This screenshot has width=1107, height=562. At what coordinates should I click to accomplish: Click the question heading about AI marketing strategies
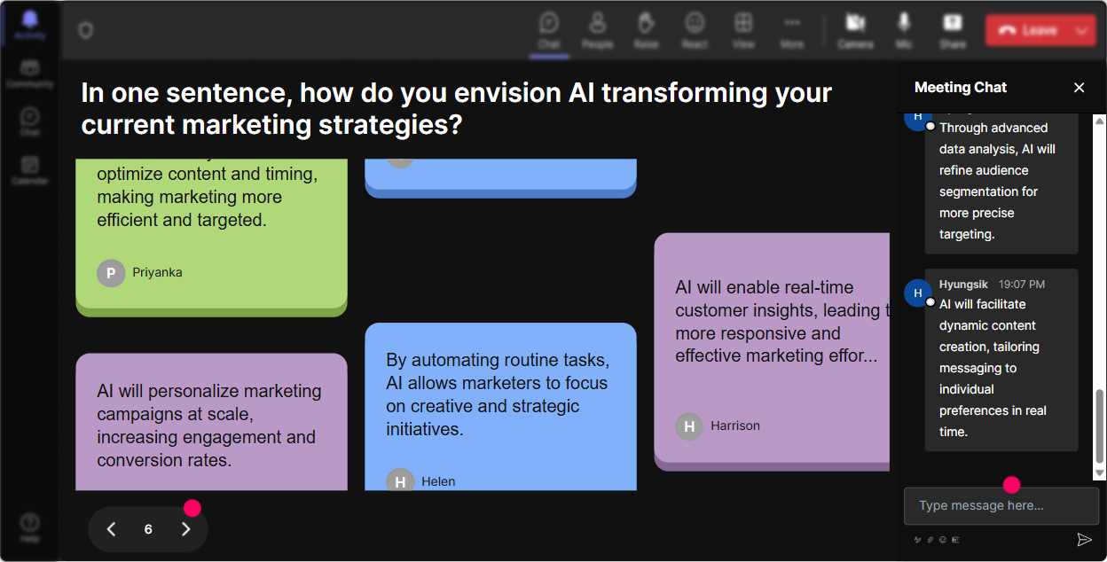pos(456,108)
